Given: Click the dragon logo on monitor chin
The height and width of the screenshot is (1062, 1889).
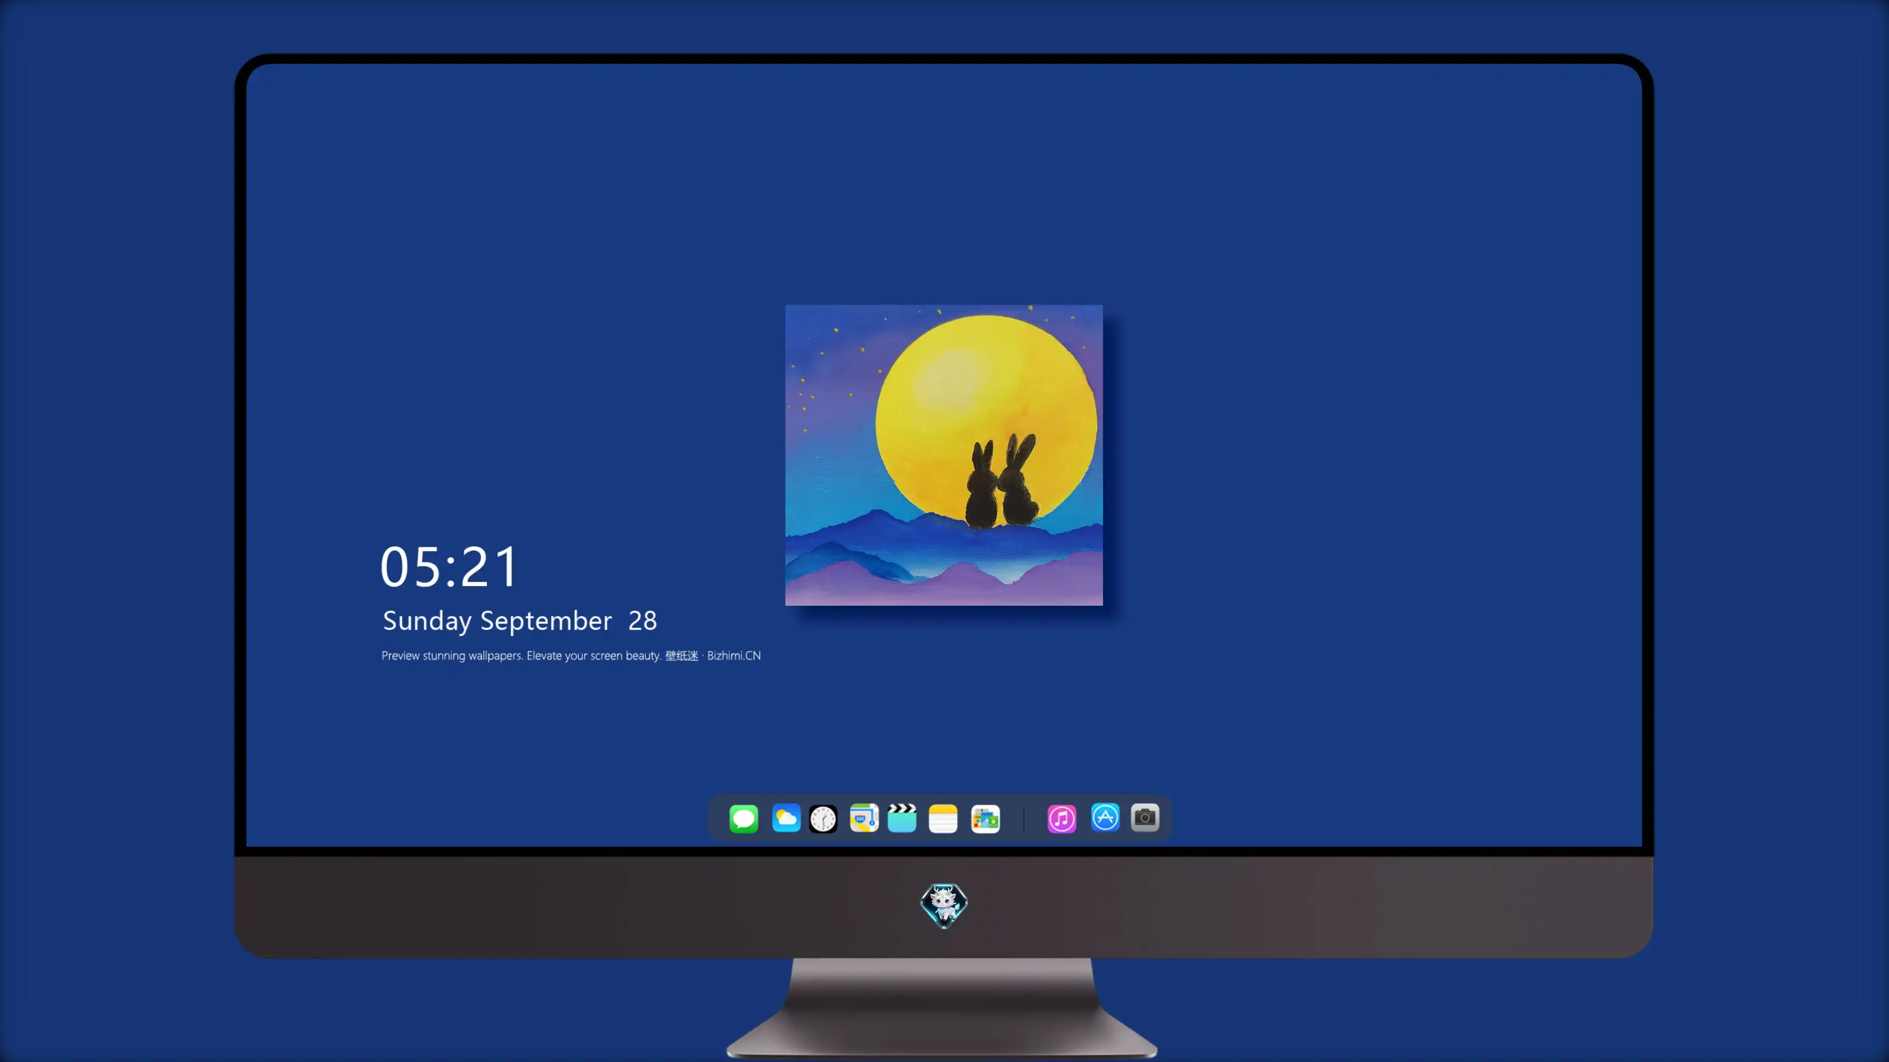Looking at the screenshot, I should click(944, 906).
